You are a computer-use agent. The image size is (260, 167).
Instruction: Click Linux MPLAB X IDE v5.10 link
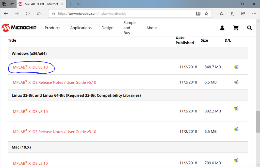click(30, 111)
